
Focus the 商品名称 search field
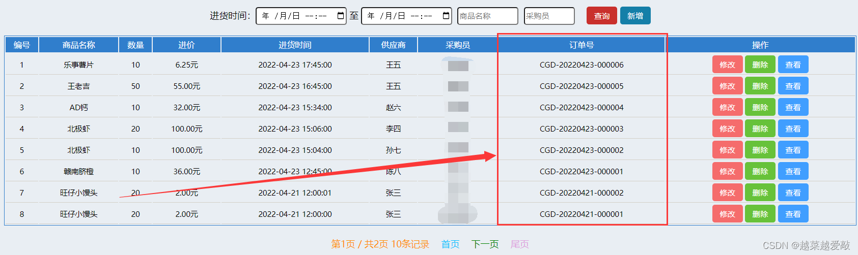(487, 16)
